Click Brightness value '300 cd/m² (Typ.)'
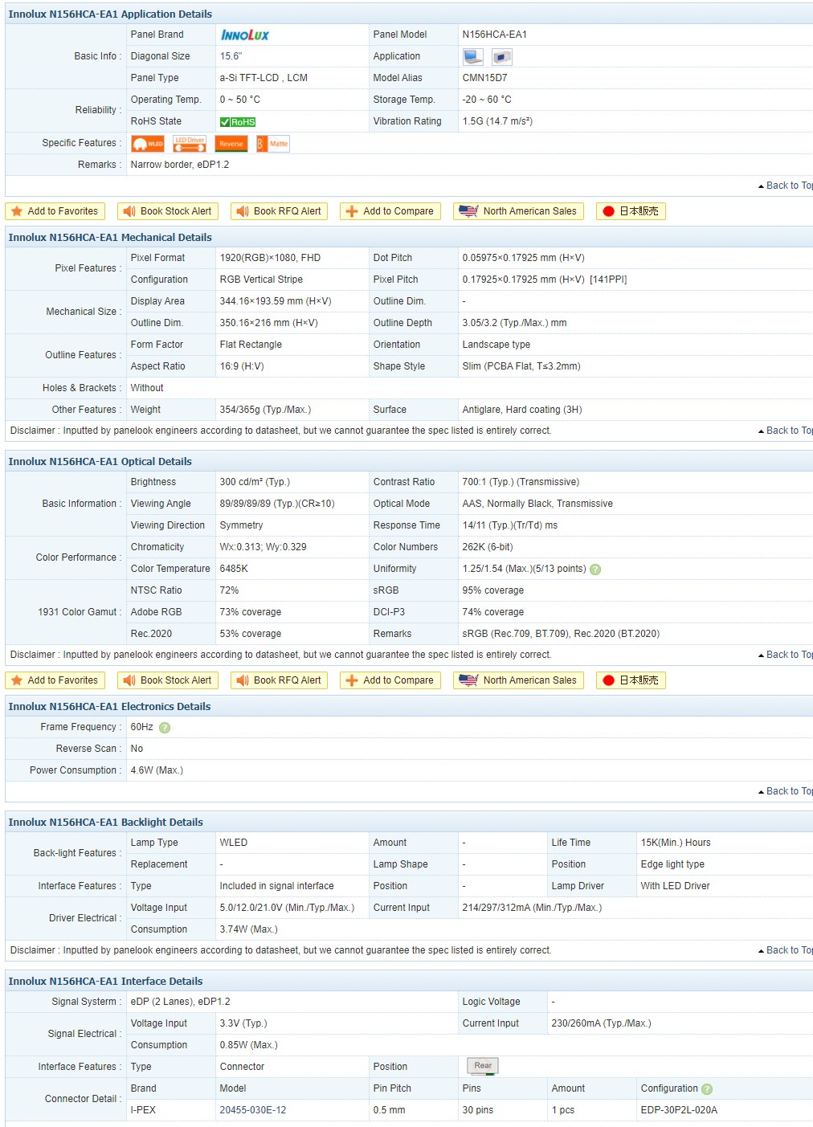Viewport: 813px width, 1127px height. [255, 482]
